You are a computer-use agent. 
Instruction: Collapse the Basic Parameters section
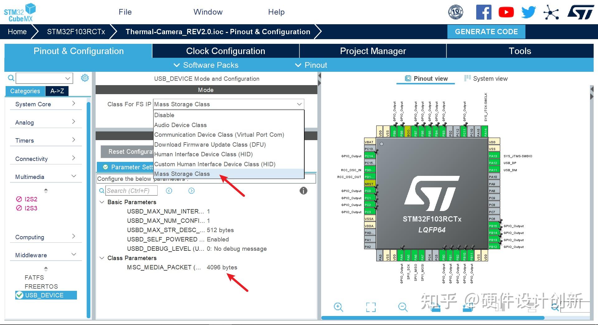click(x=101, y=202)
